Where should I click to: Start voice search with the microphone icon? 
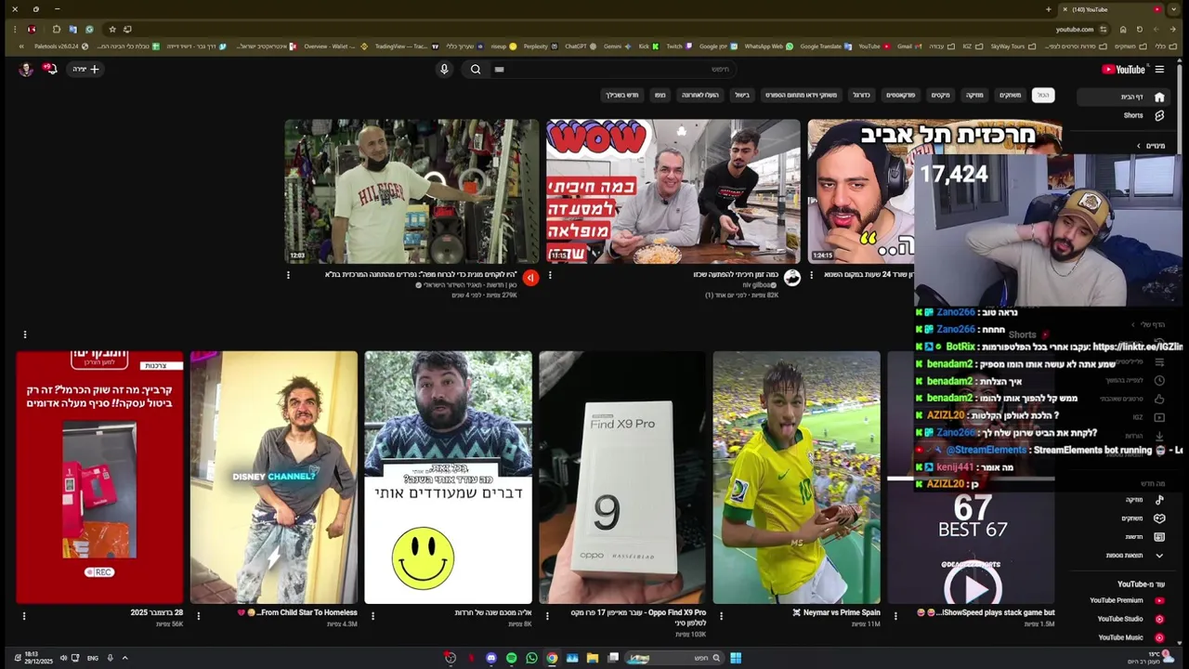444,69
